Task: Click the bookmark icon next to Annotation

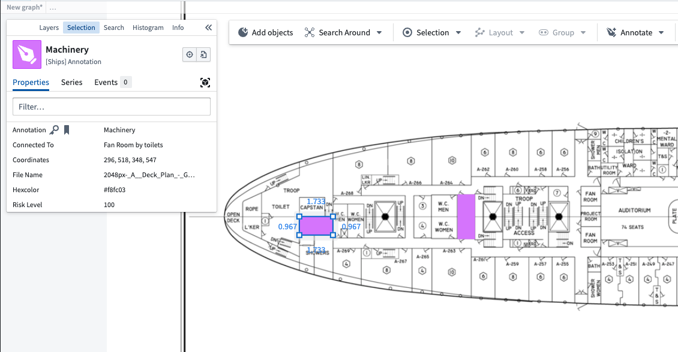Action: 67,130
